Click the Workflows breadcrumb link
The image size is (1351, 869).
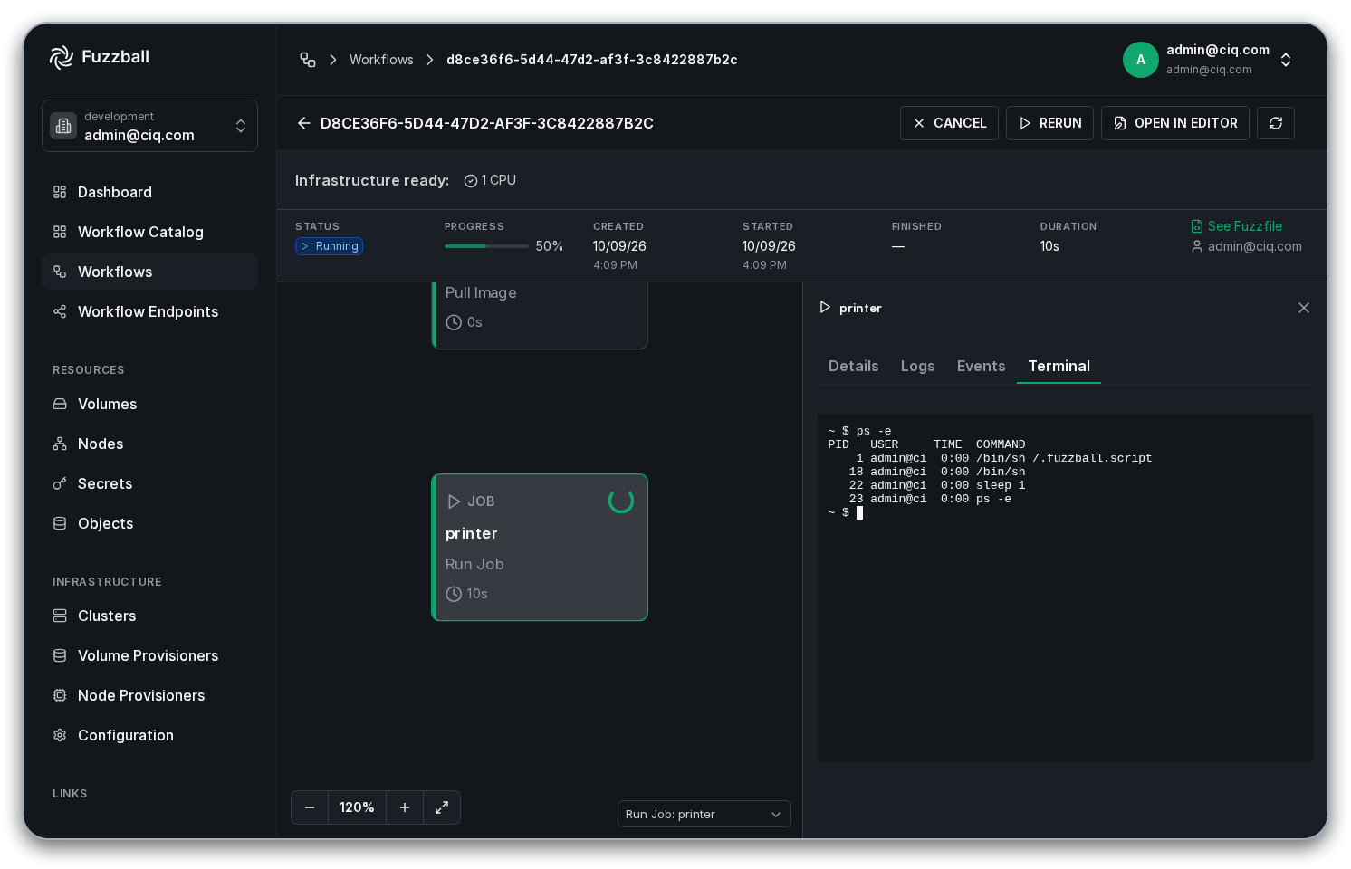point(381,60)
